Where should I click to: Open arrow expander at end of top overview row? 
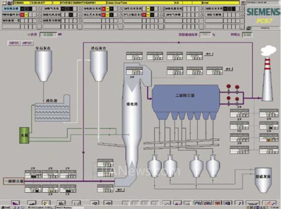pos(243,8)
